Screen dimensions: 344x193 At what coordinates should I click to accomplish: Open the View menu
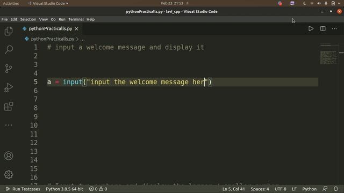click(44, 19)
